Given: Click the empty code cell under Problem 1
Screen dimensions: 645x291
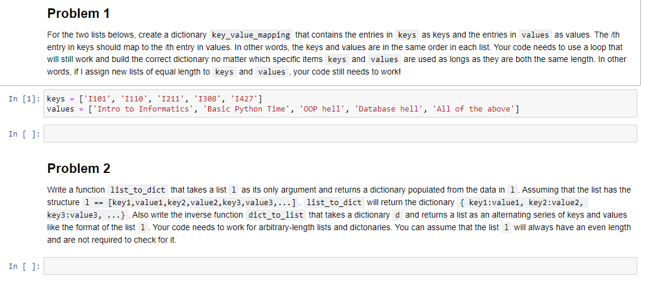Looking at the screenshot, I should click(x=340, y=134).
